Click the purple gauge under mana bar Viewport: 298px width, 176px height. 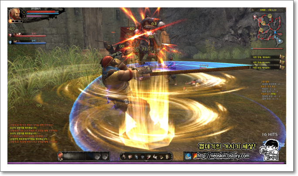[37, 17]
